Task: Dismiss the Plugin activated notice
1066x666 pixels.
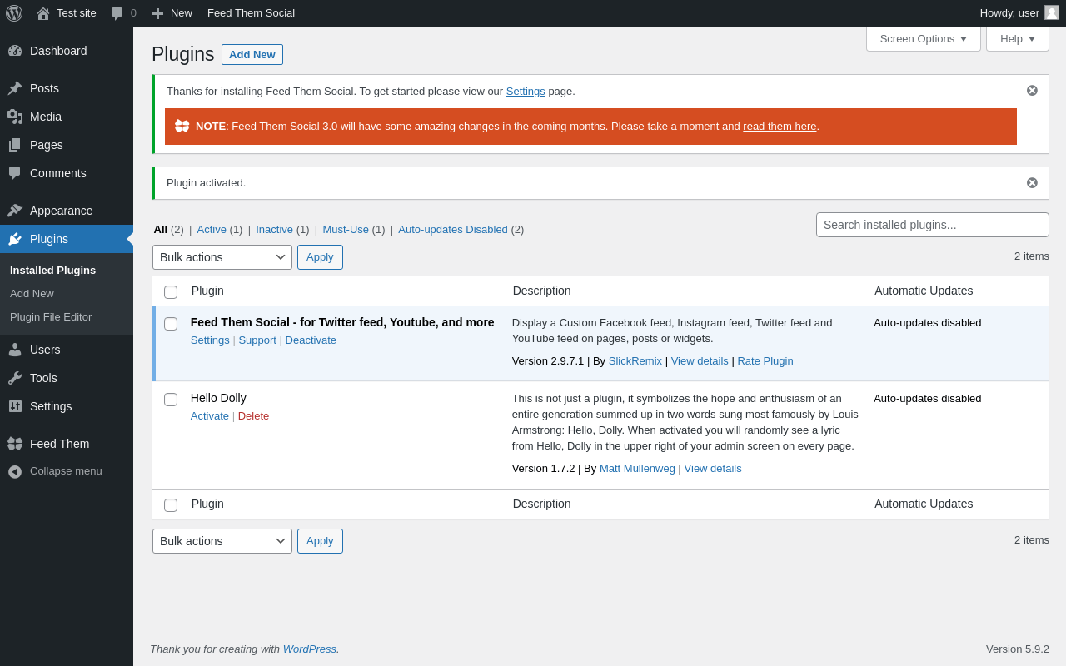Action: point(1032,183)
